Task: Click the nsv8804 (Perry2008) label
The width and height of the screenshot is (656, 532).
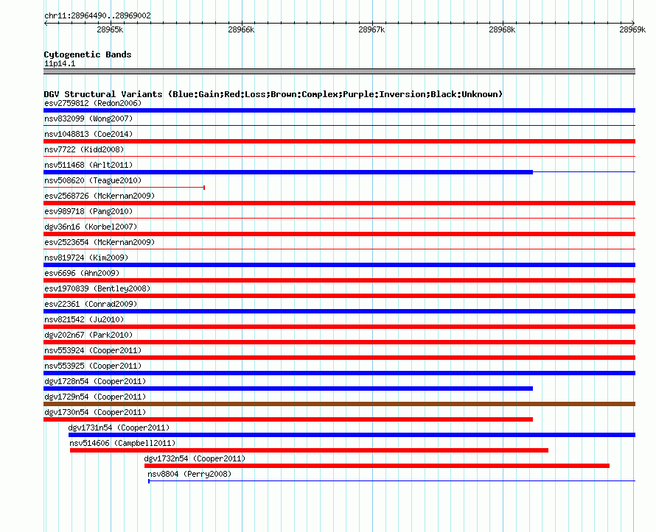Action: (x=189, y=474)
